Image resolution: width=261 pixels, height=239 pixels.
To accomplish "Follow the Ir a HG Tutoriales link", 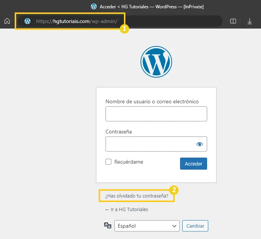I will (127, 209).
